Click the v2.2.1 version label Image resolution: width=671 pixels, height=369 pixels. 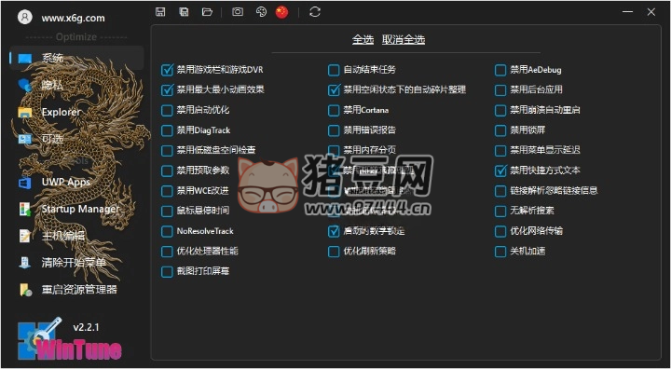click(x=86, y=327)
